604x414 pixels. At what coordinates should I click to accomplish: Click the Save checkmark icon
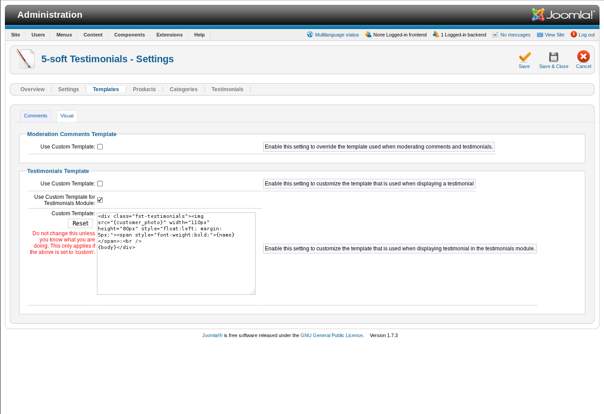[x=525, y=57]
